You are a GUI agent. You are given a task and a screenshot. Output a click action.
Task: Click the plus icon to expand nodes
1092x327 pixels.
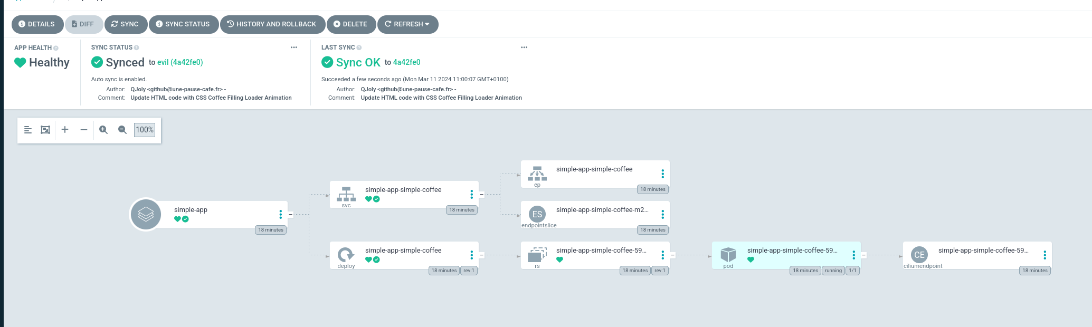coord(65,130)
